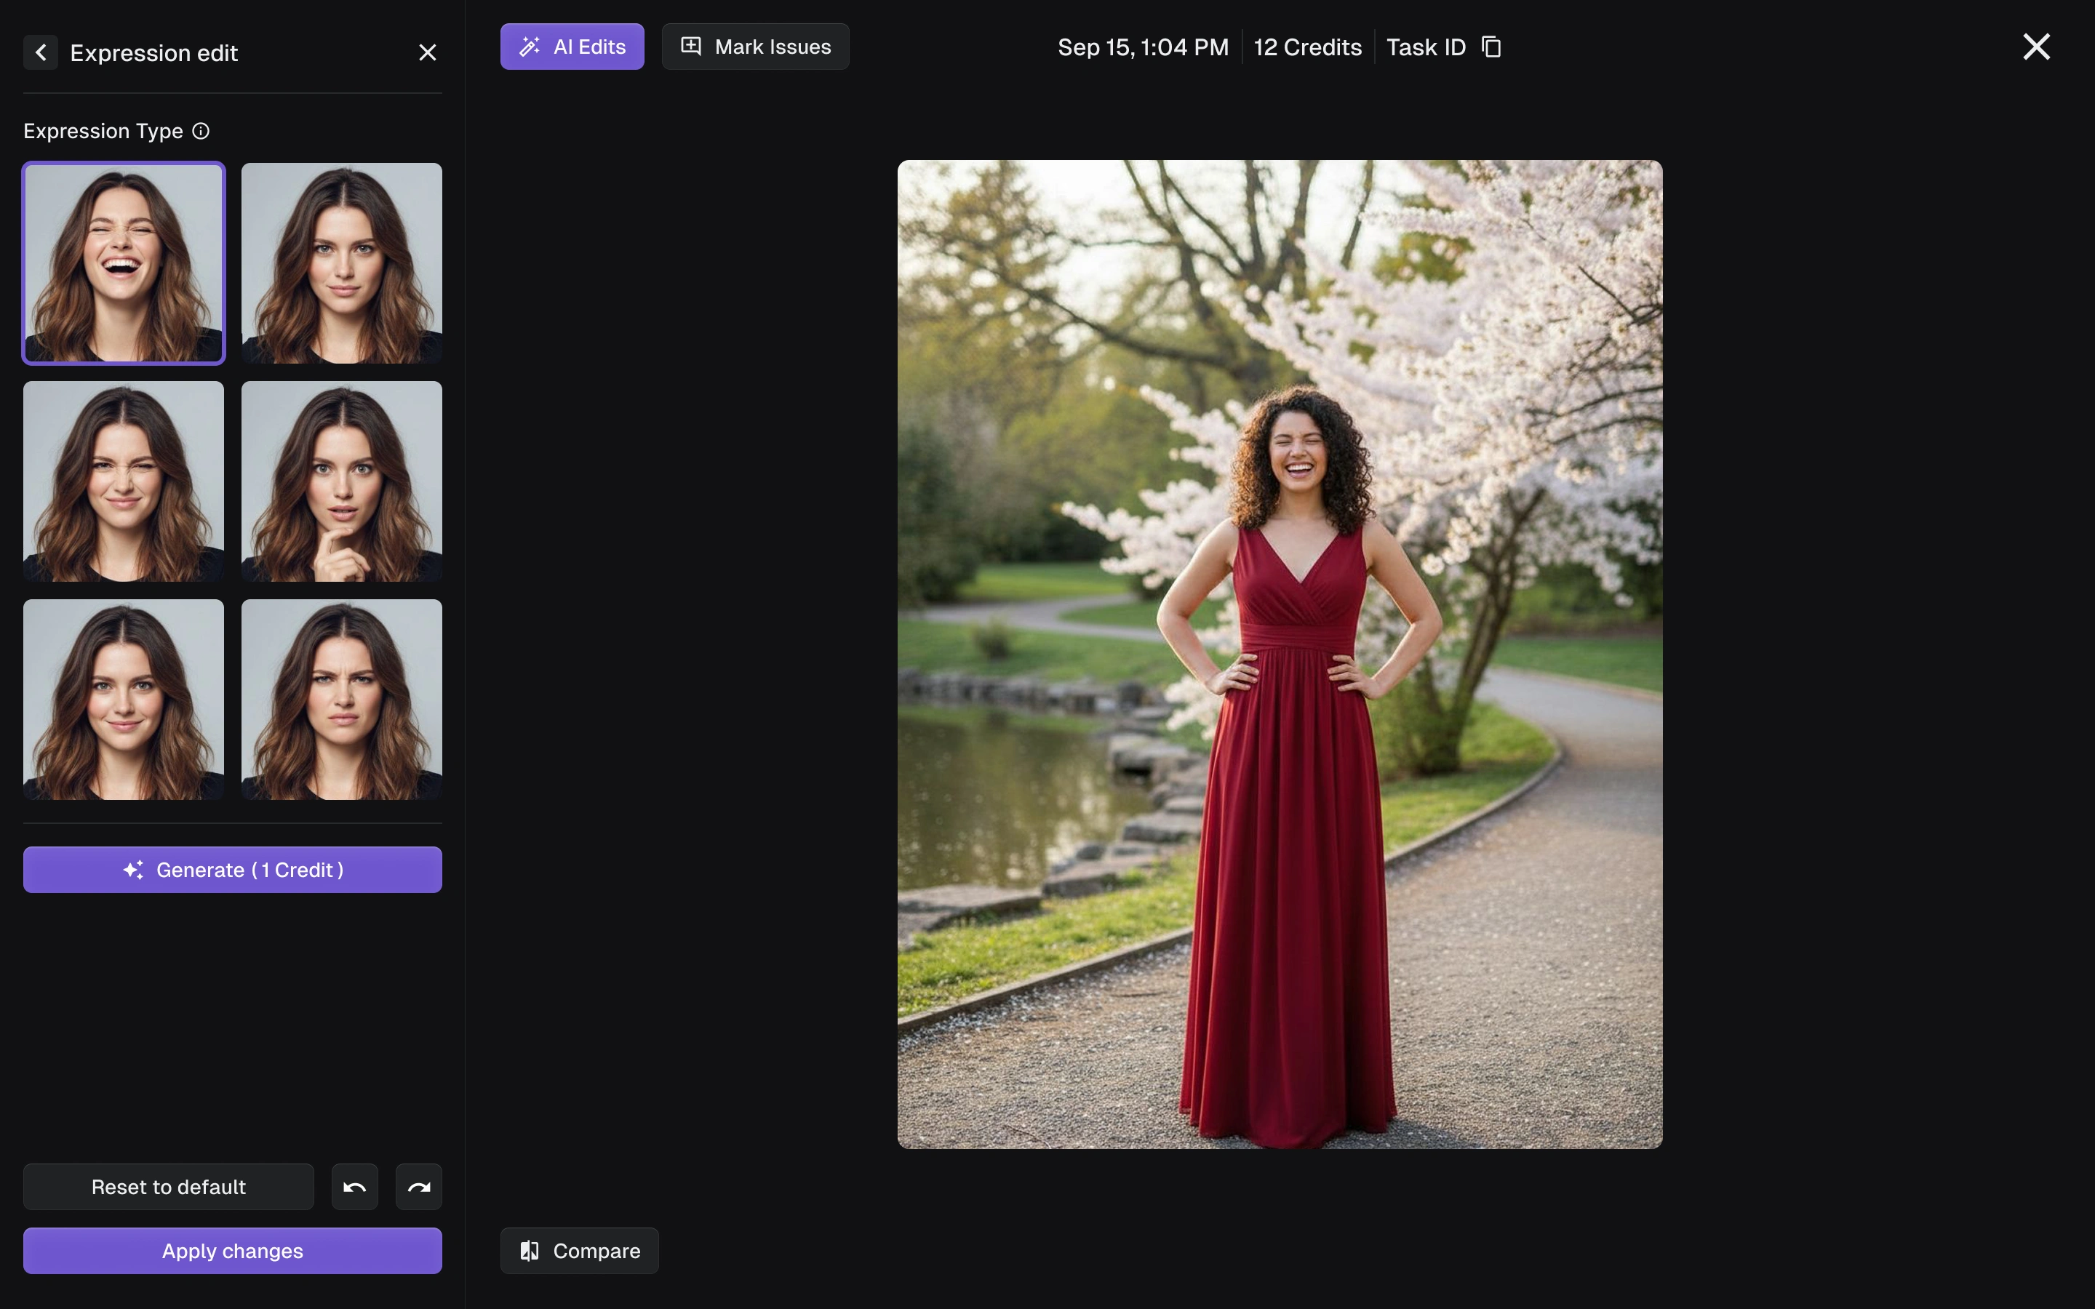Image resolution: width=2095 pixels, height=1309 pixels.
Task: Pick the gentle closed-mouth smile expression thumbnail
Action: pyautogui.click(x=124, y=700)
